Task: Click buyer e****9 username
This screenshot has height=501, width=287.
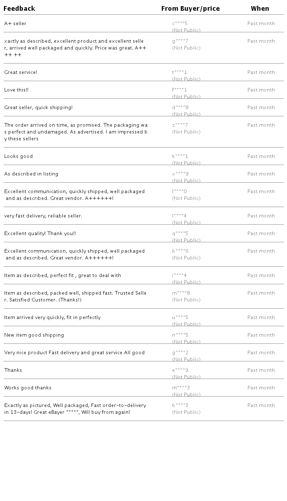Action: [180, 370]
